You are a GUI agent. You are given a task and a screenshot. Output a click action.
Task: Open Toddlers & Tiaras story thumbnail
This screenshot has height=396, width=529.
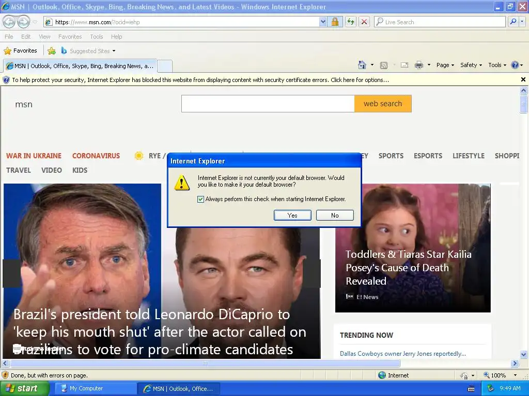(413, 248)
